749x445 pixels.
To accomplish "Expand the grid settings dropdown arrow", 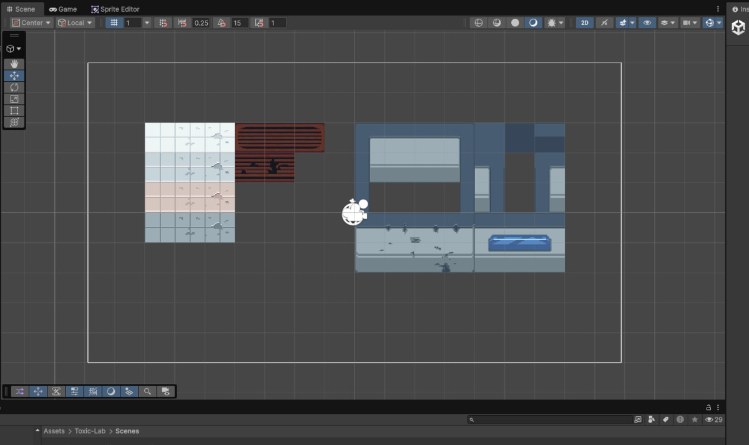I will (147, 22).
